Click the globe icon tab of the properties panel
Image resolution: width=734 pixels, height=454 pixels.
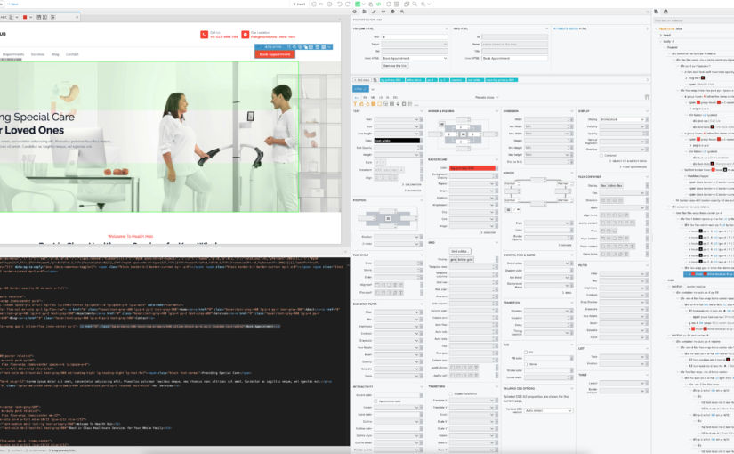click(392, 12)
